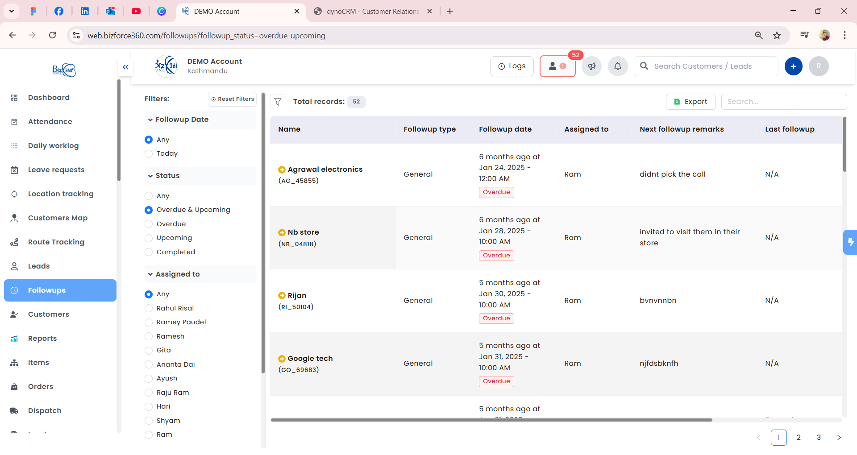The width and height of the screenshot is (857, 455).
Task: Open Customers Map from the sidebar
Action: [x=58, y=218]
